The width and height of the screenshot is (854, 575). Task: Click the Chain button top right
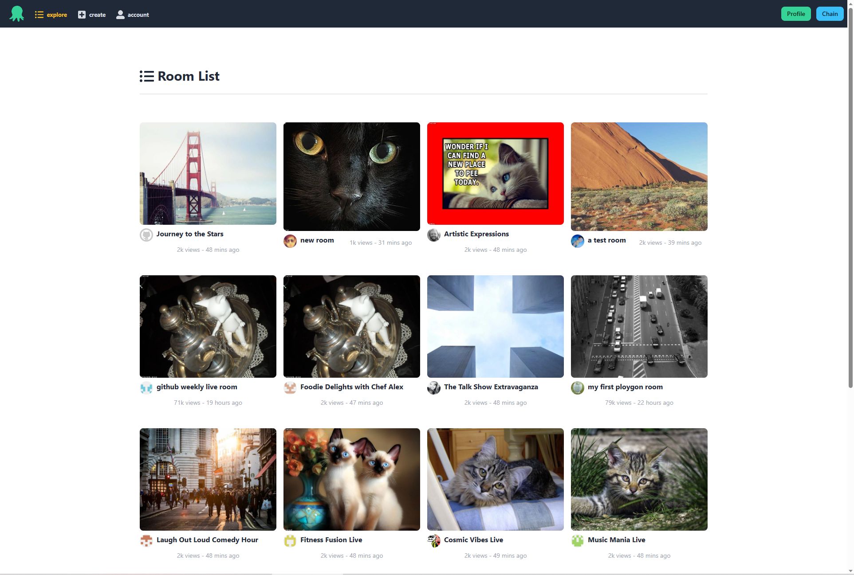point(830,13)
